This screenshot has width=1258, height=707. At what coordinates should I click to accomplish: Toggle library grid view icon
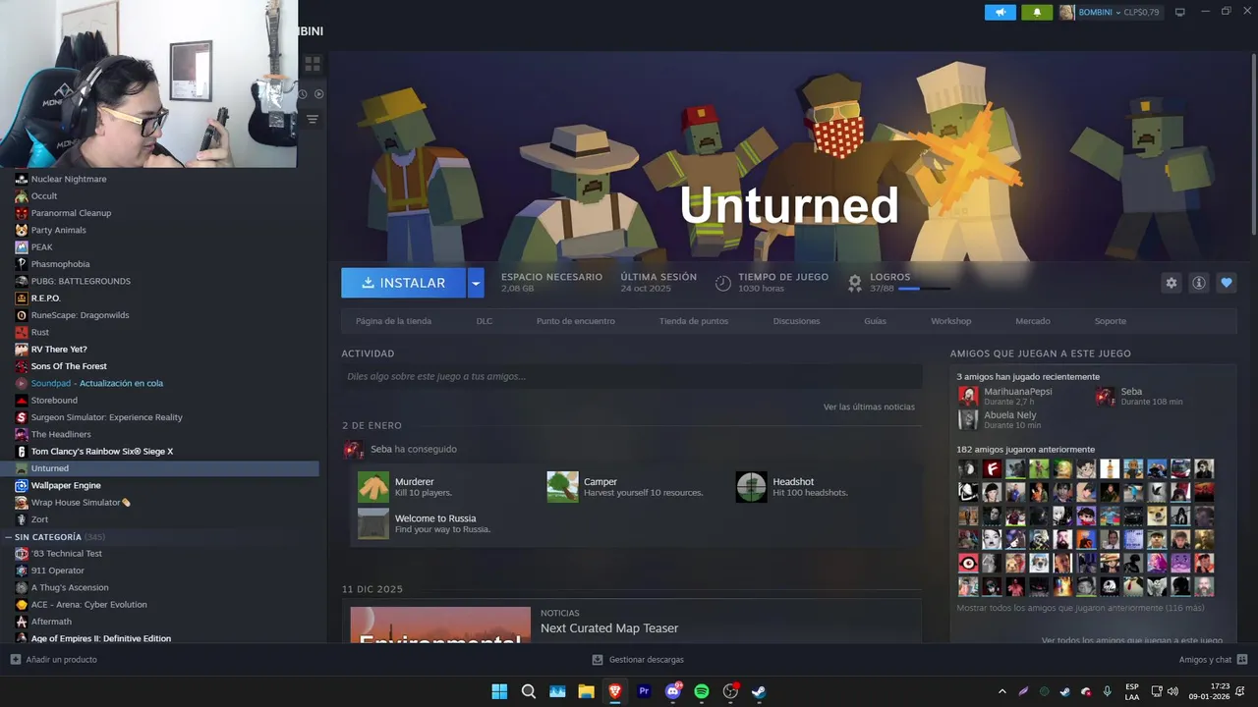click(313, 64)
